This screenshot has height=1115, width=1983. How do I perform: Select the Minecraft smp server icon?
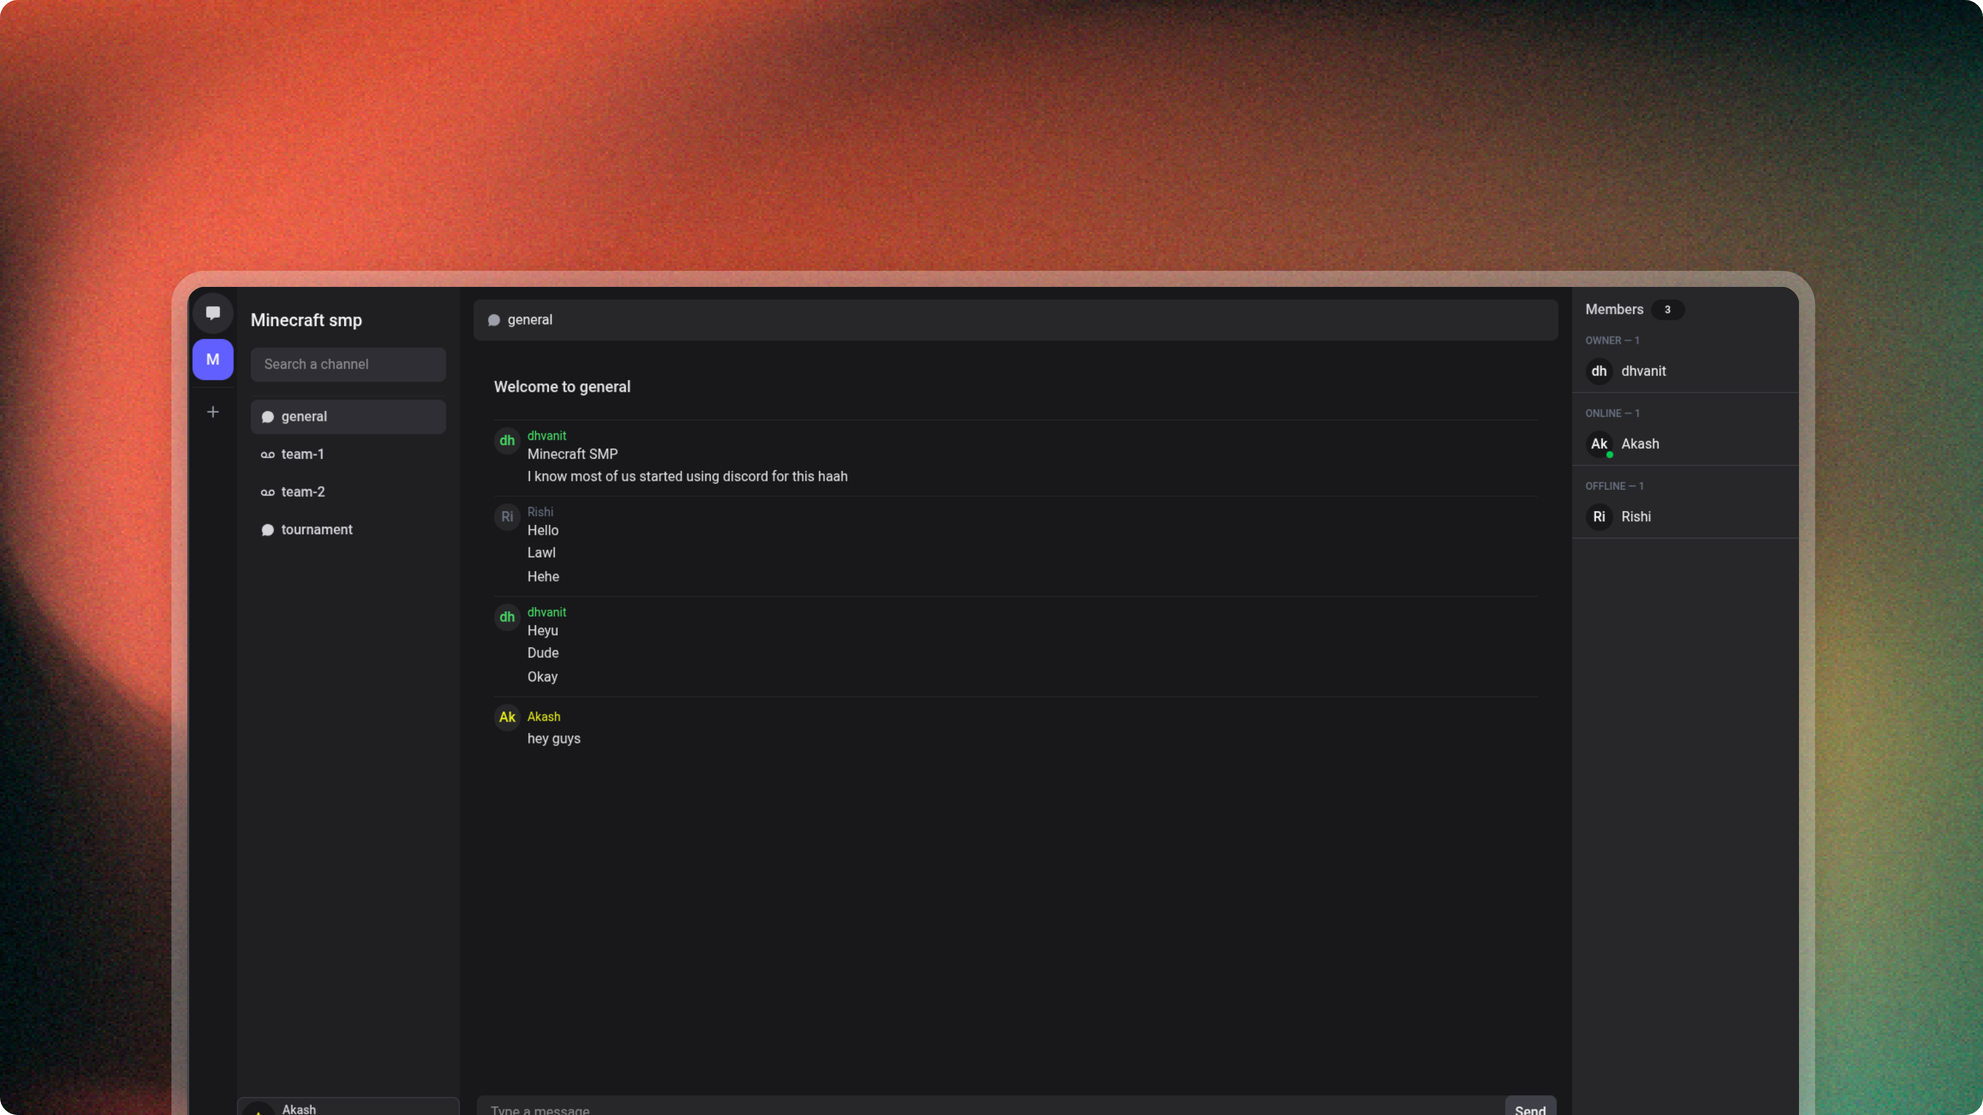[213, 360]
